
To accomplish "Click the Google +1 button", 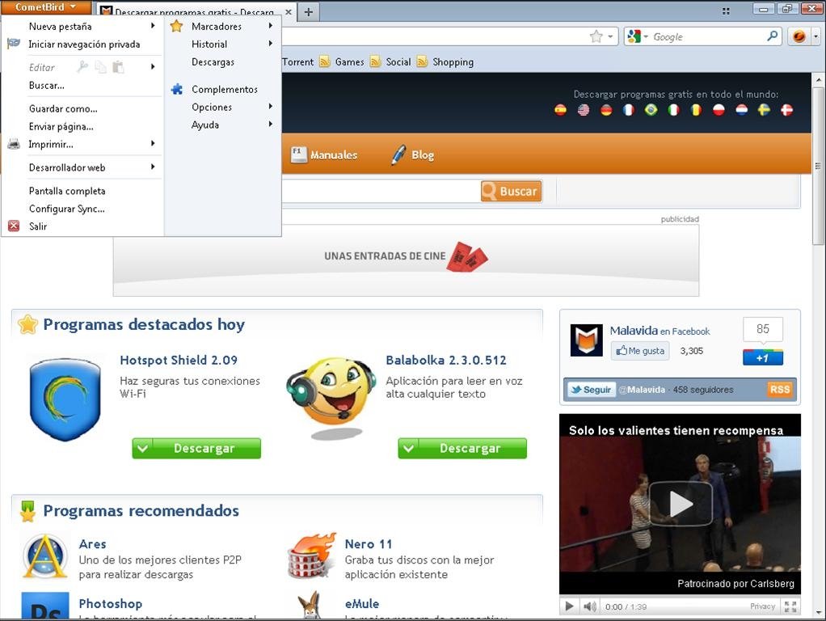I will click(763, 357).
